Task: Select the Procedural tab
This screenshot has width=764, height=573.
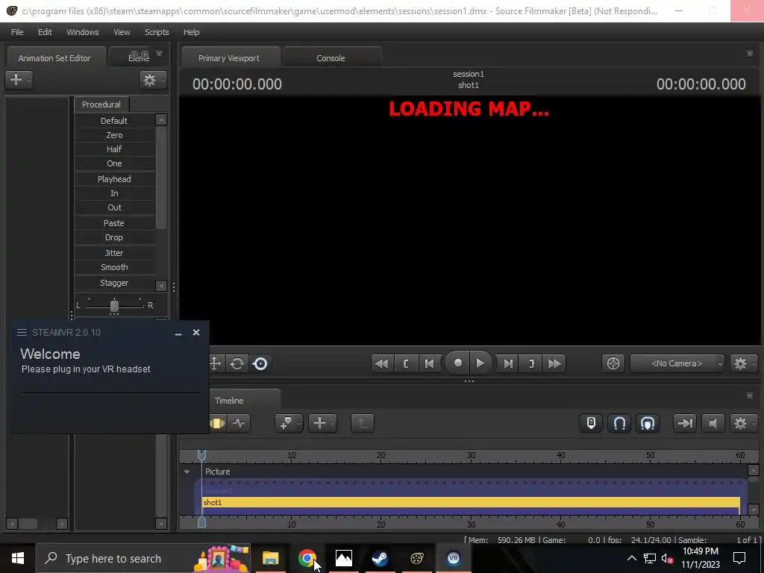Action: point(101,104)
